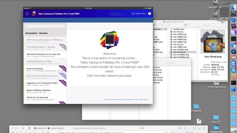Select Icon-Small@2x.png in the Finder list
237x133 pixels.
pyautogui.click(x=181, y=55)
